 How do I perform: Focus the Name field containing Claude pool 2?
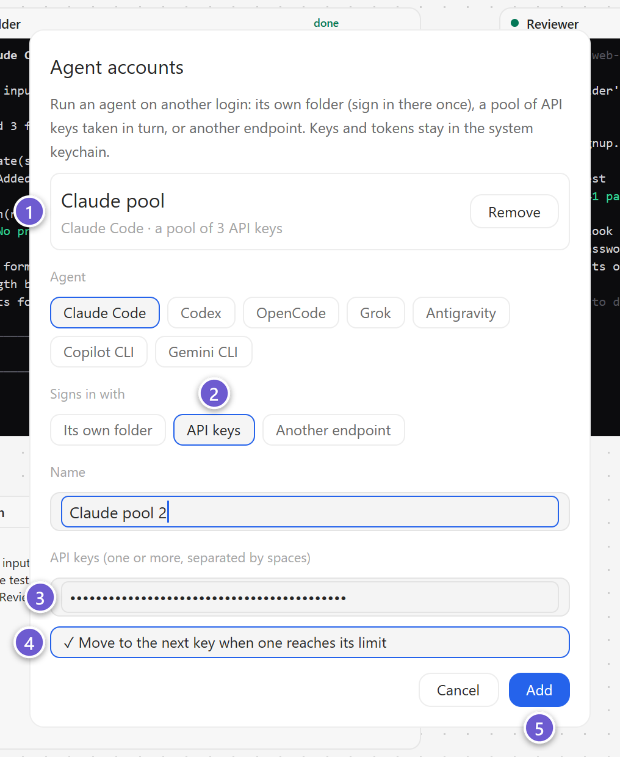tap(310, 512)
